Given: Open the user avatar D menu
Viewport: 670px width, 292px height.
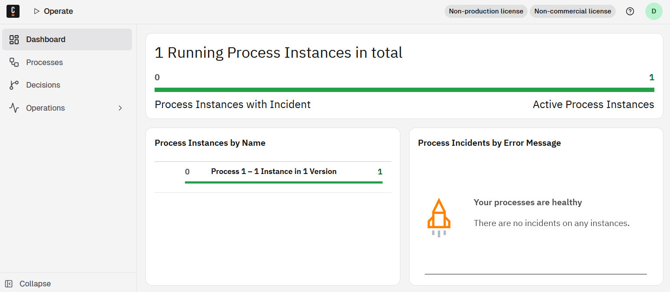Looking at the screenshot, I should point(653,11).
